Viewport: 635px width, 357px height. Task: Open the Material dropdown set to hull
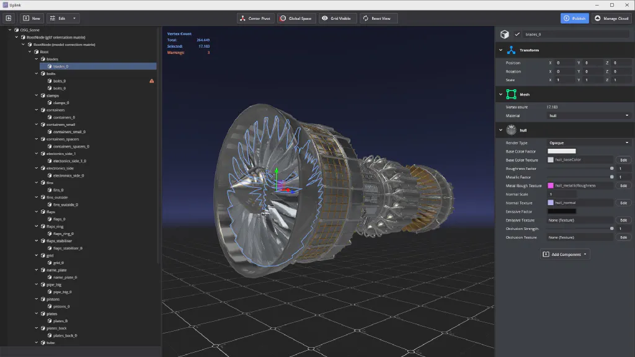click(588, 116)
